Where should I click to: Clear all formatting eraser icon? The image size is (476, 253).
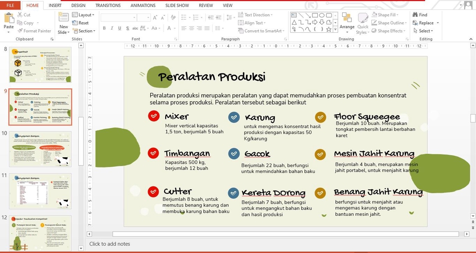click(174, 18)
